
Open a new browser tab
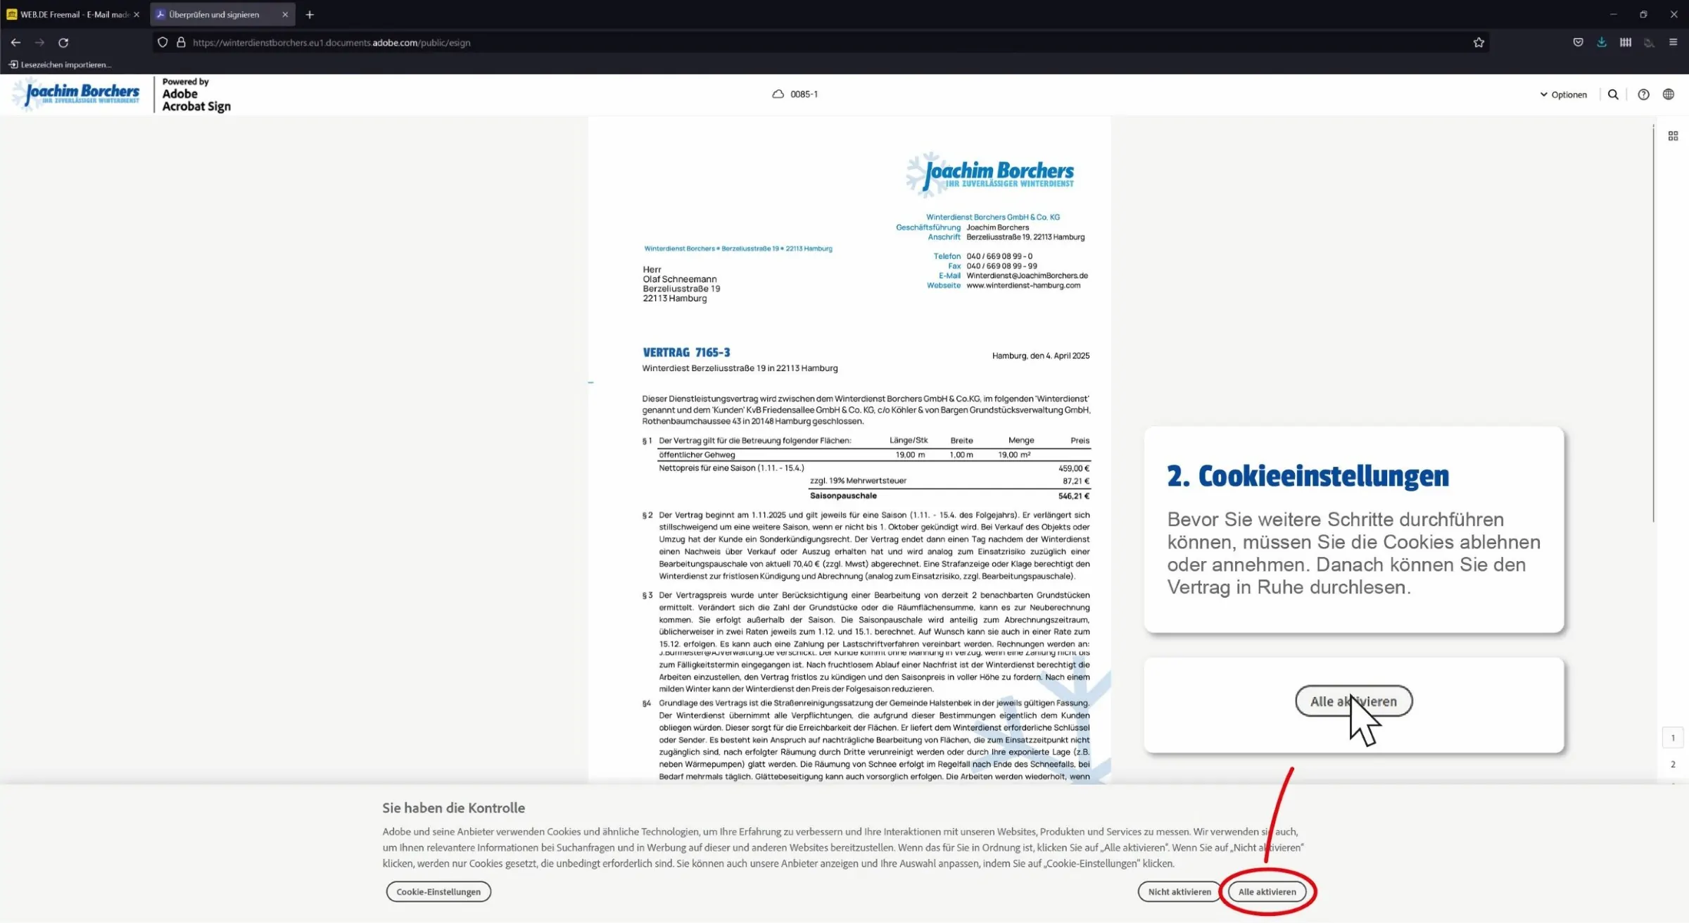pyautogui.click(x=310, y=14)
